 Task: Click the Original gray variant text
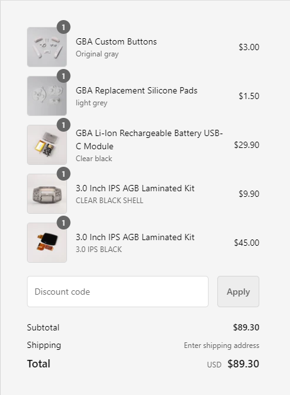coord(97,54)
